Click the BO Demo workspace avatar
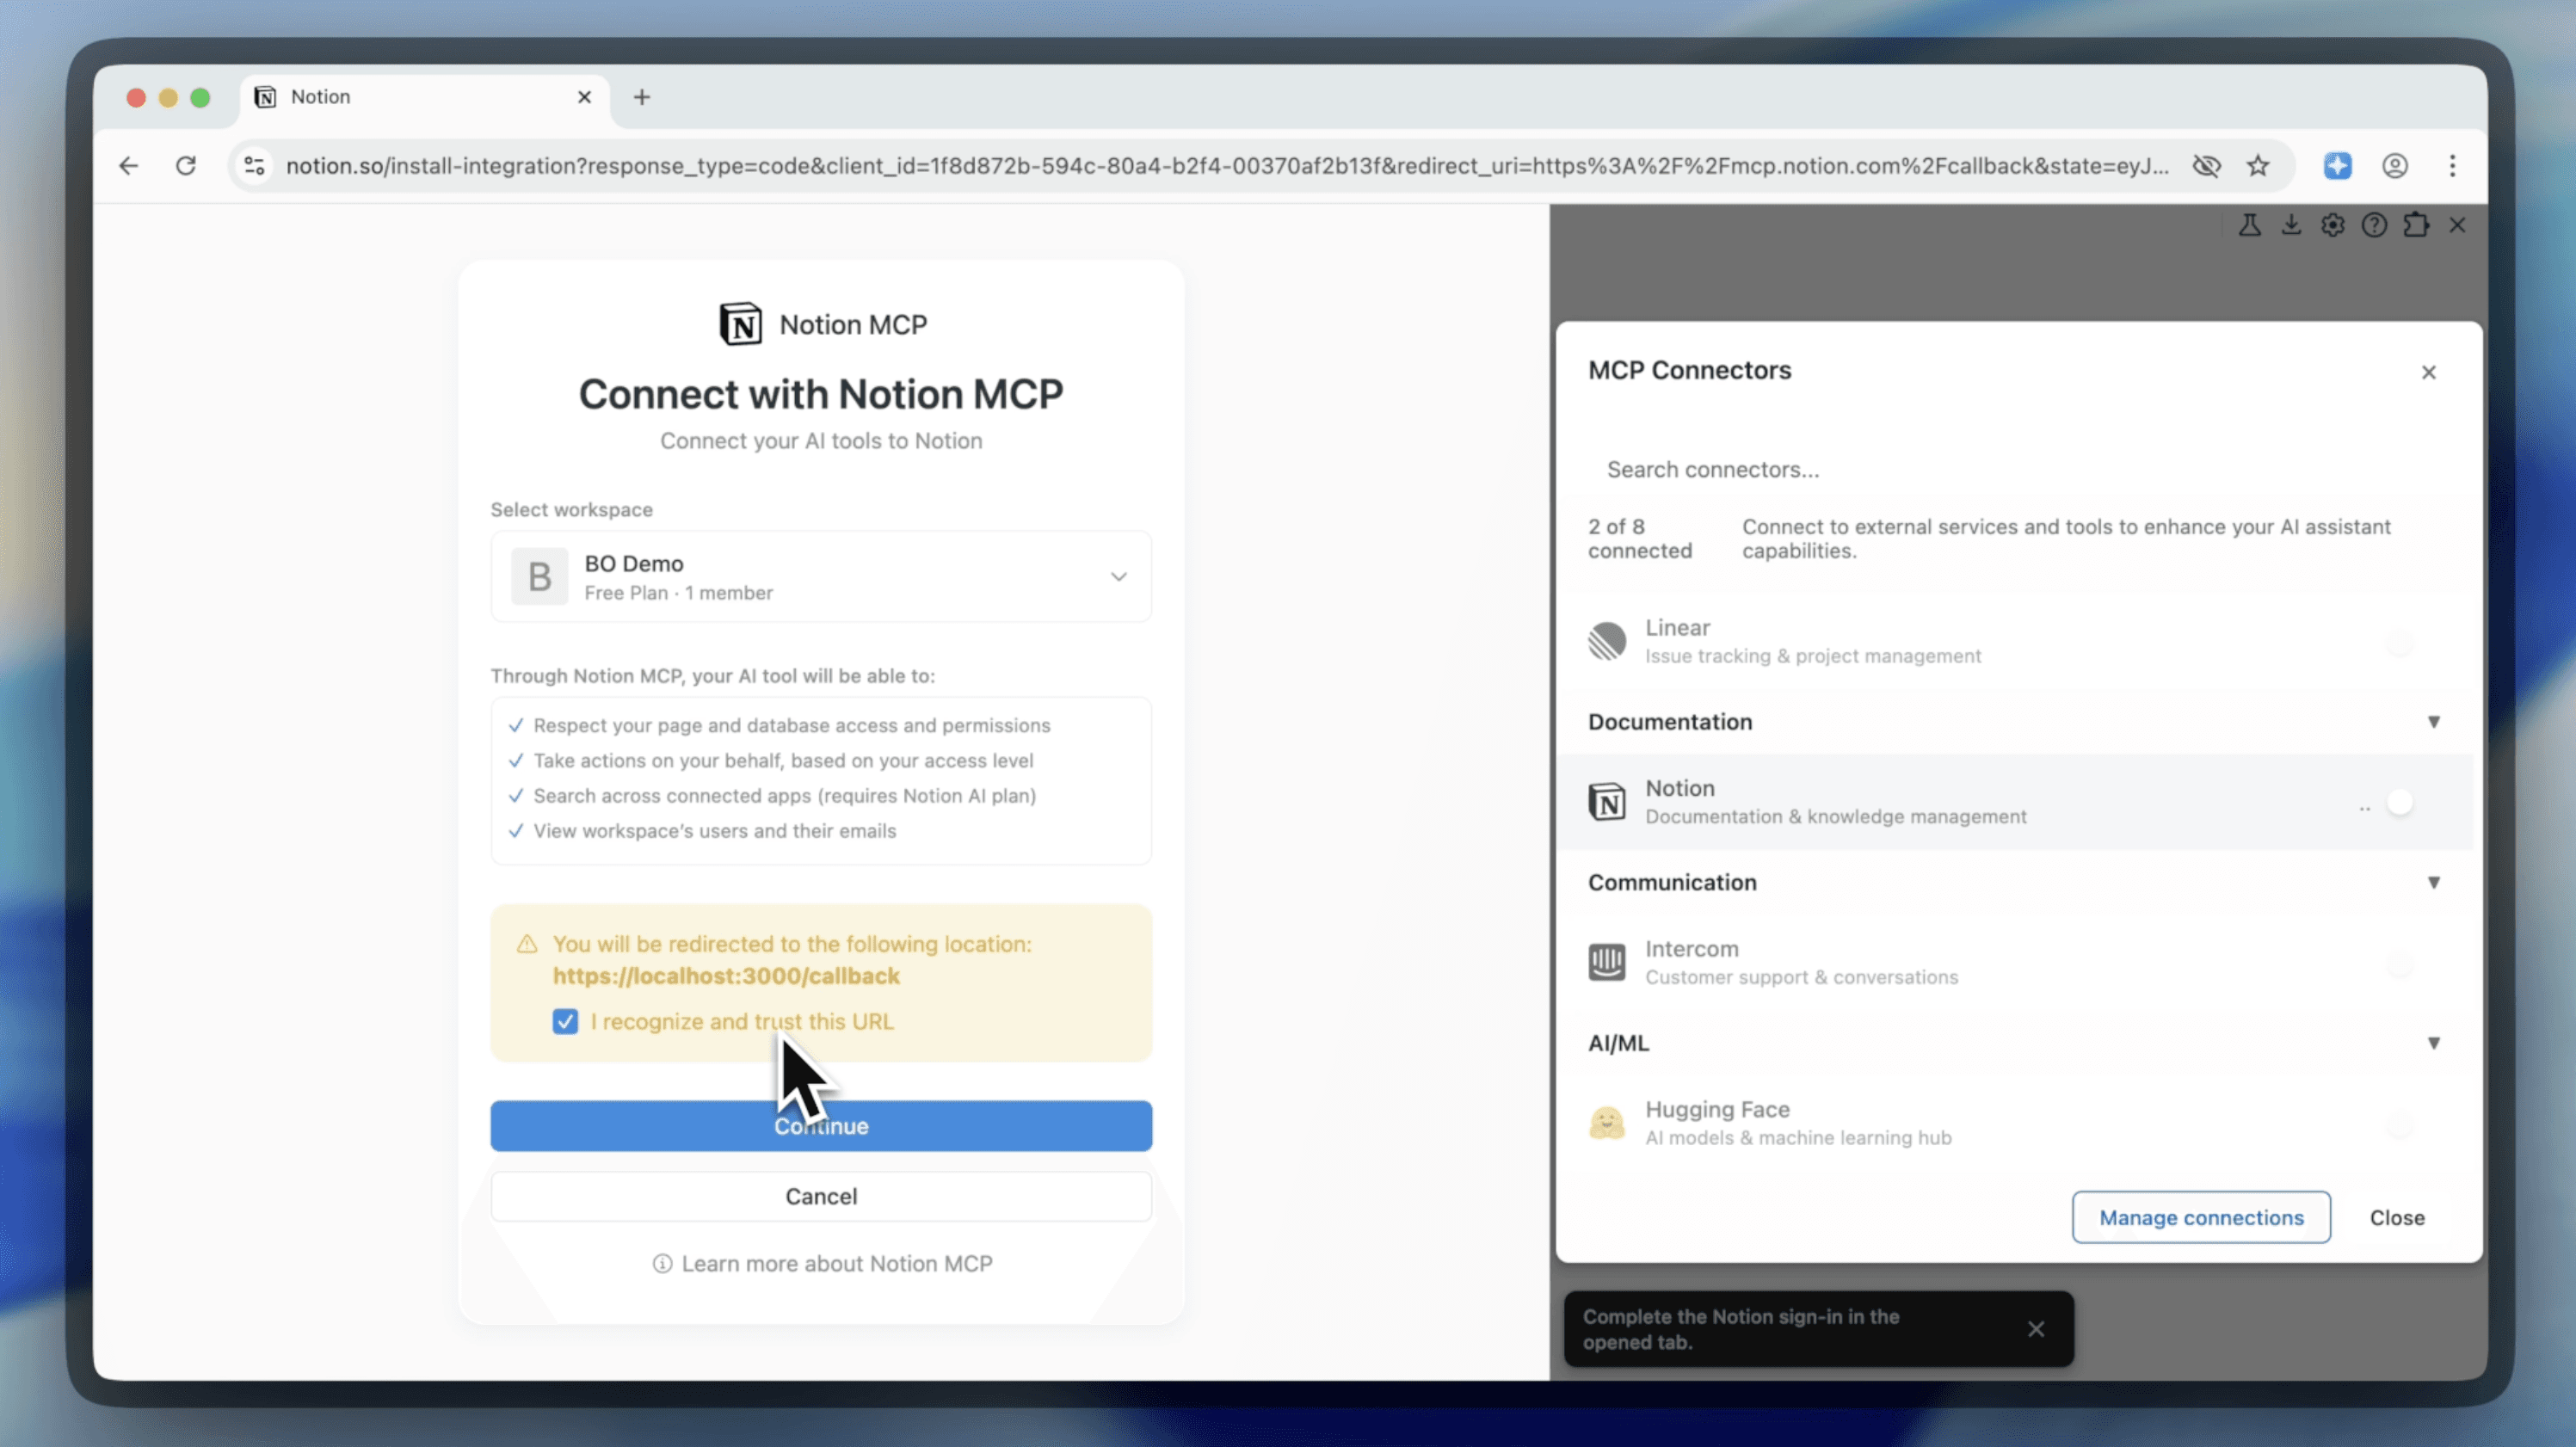This screenshot has width=2576, height=1447. pos(540,576)
